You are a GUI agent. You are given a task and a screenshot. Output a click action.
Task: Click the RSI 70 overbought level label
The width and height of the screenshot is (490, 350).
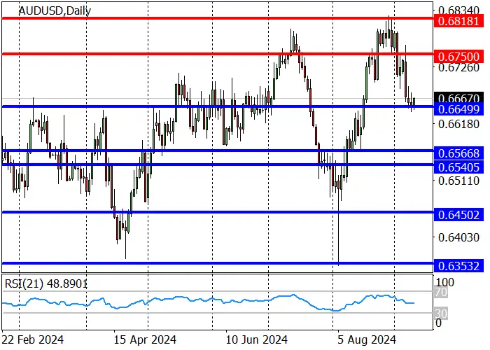coord(441,293)
